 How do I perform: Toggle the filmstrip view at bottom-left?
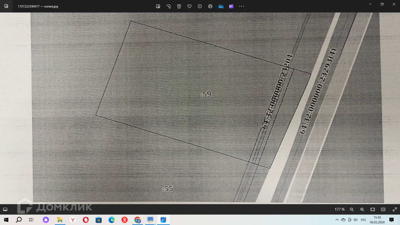point(5,209)
